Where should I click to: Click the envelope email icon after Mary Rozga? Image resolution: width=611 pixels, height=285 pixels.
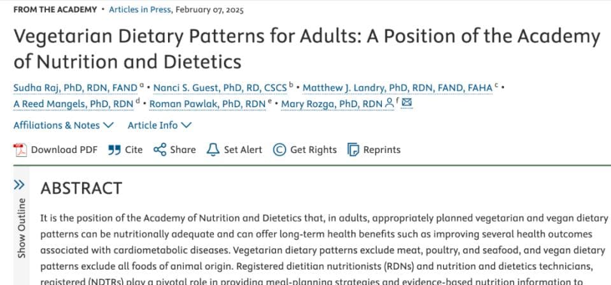(407, 103)
